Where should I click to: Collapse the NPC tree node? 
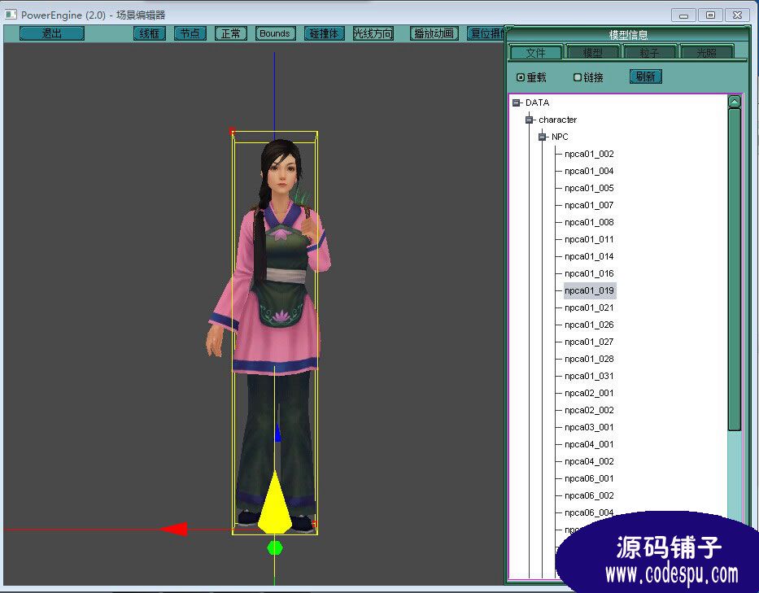point(543,137)
